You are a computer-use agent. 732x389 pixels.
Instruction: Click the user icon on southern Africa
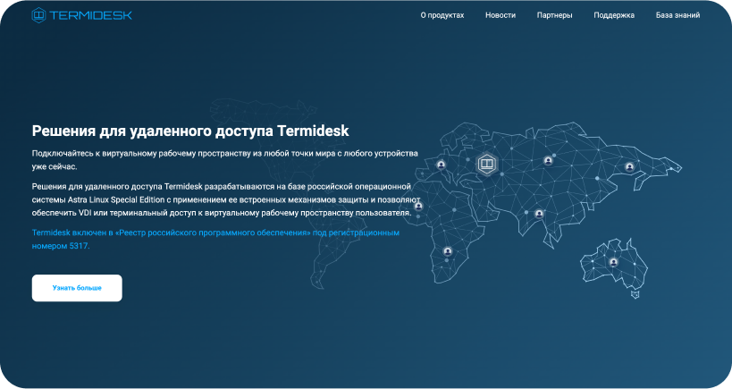(x=448, y=251)
